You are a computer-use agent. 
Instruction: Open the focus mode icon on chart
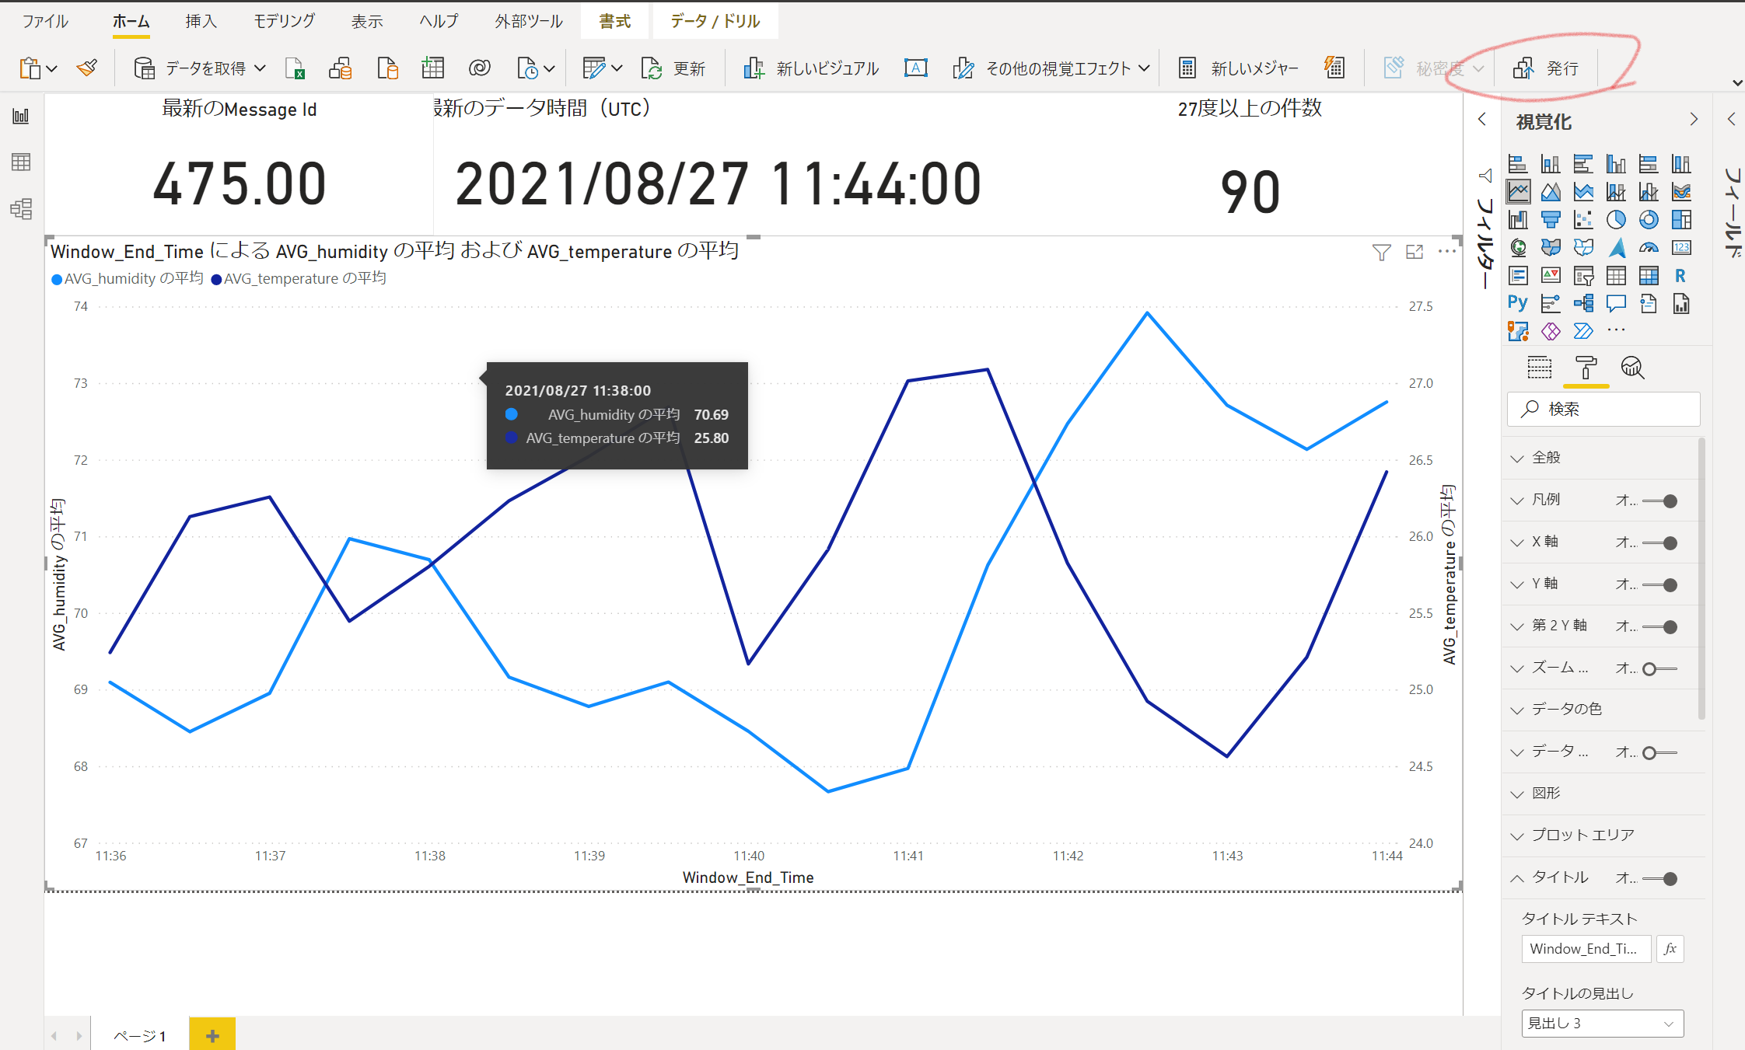(1415, 252)
